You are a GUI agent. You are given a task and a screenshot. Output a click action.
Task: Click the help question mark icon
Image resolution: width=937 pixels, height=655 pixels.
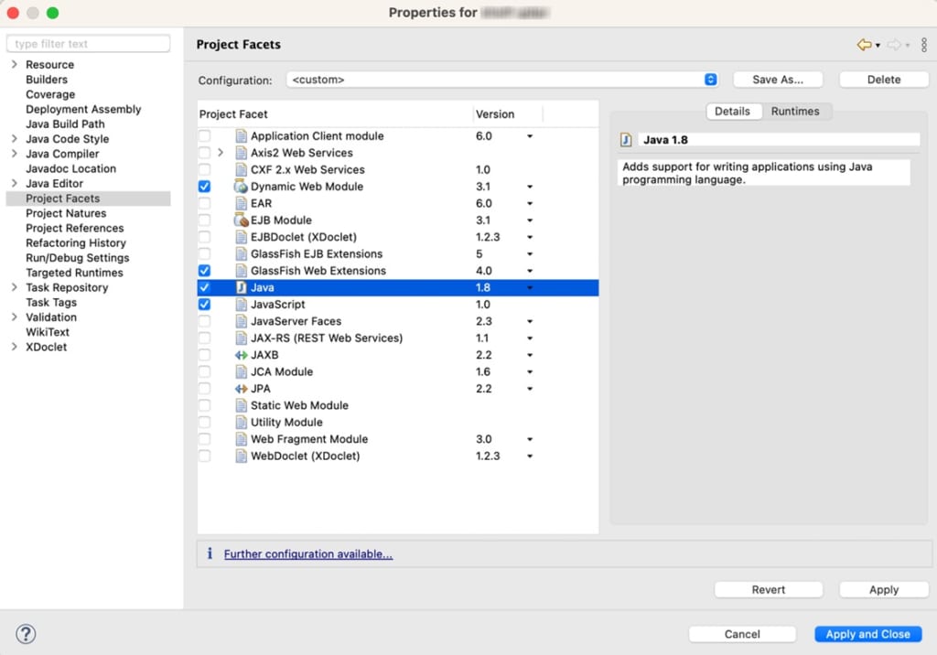coord(26,633)
